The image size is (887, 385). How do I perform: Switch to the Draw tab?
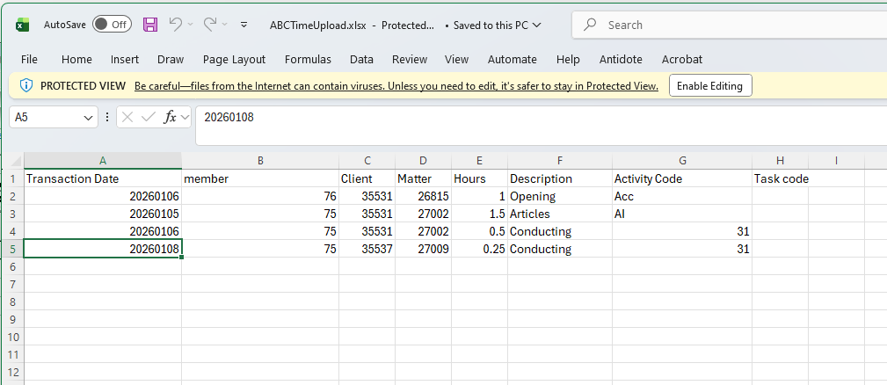coord(171,60)
